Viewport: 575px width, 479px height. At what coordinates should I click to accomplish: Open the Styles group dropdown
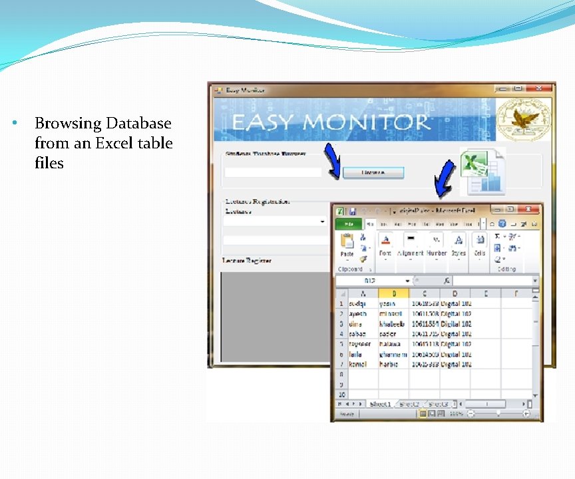point(459,246)
